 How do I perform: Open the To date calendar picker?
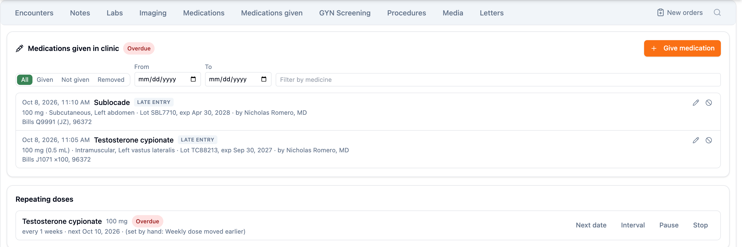[x=264, y=79]
